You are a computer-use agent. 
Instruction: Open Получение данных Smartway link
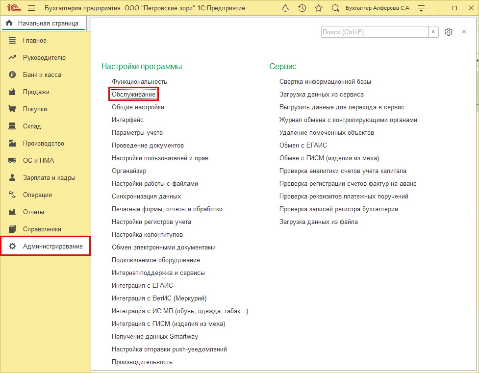pos(154,337)
